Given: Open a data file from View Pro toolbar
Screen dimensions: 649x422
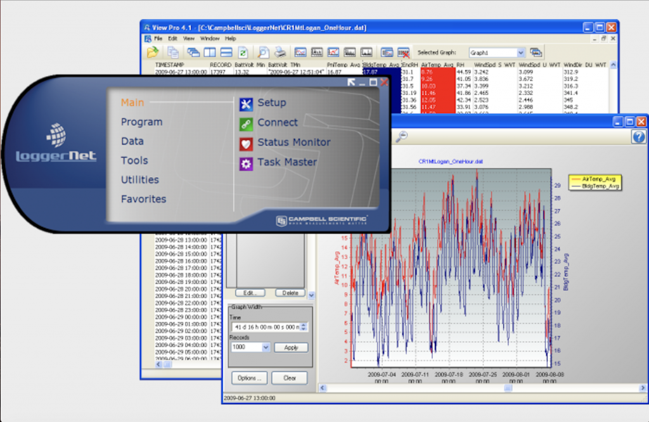Looking at the screenshot, I should pos(152,52).
